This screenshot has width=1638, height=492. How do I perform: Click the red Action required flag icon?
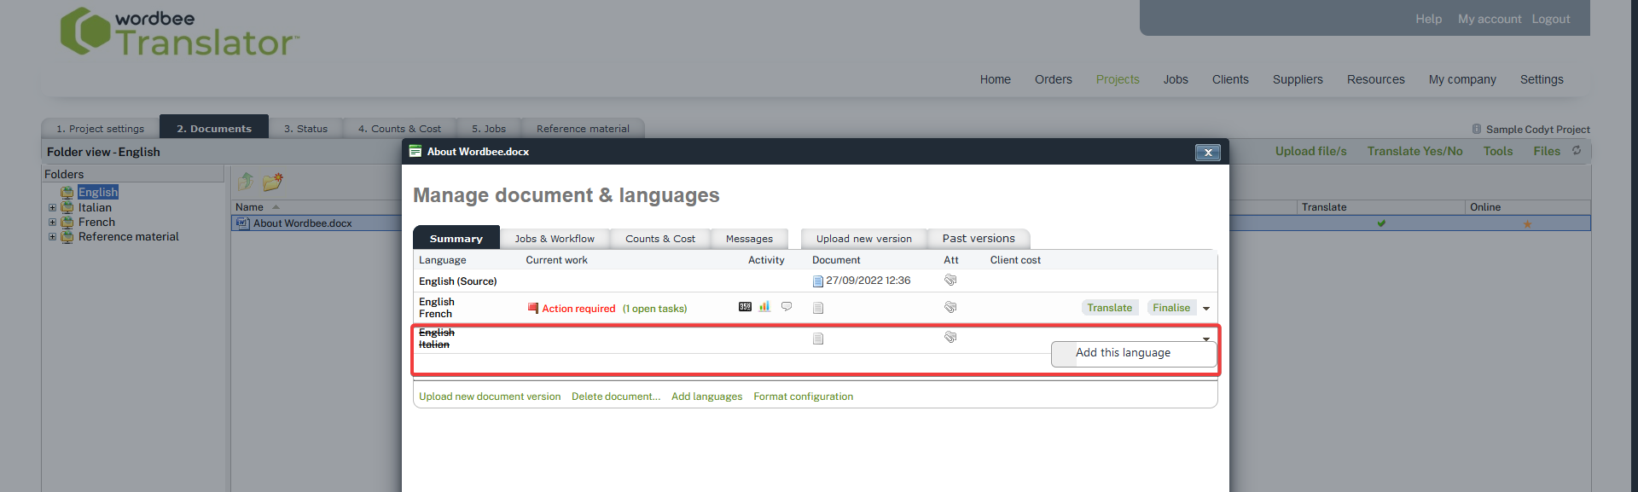(533, 309)
